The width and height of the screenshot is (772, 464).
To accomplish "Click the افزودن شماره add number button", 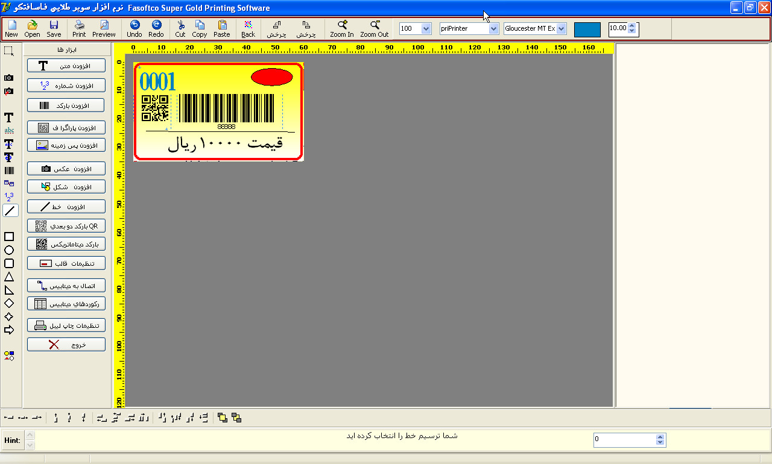I will 66,86.
